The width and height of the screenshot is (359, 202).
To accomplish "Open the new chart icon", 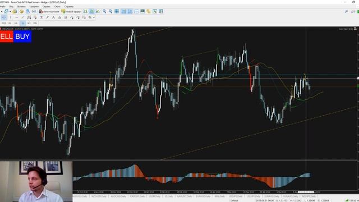I will click(6, 11).
